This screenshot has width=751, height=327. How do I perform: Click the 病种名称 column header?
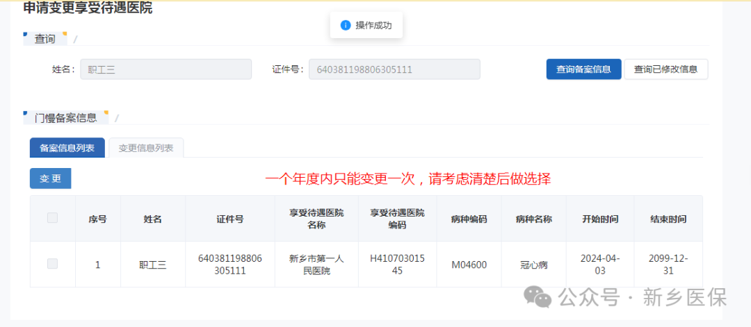(533, 219)
